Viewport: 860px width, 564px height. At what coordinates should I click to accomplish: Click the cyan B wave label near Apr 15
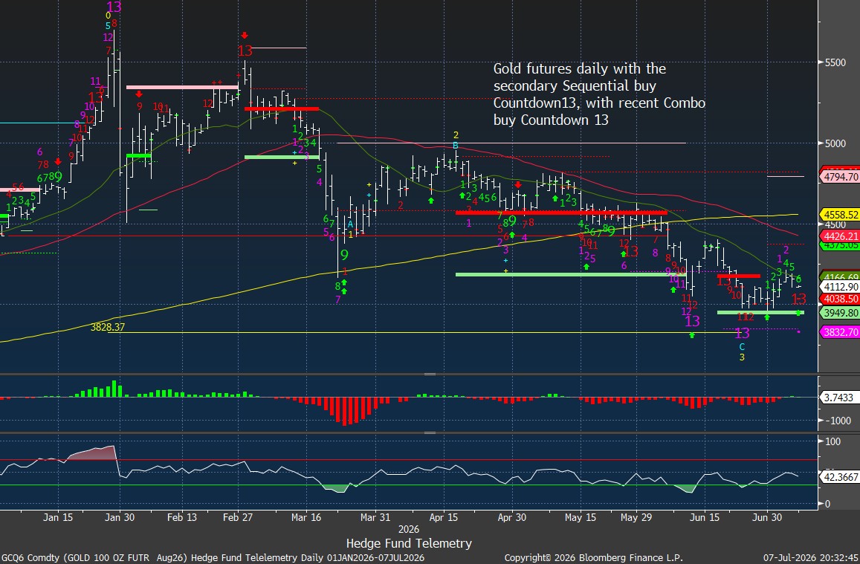click(x=455, y=146)
